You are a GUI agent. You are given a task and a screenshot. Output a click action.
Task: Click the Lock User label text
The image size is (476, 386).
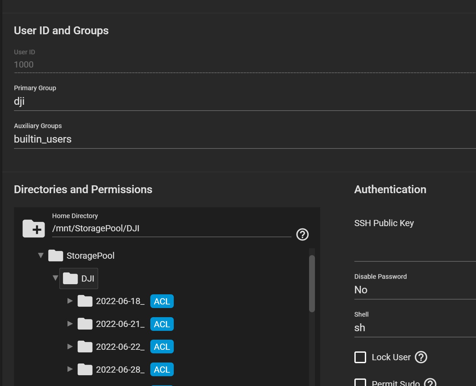pos(391,357)
